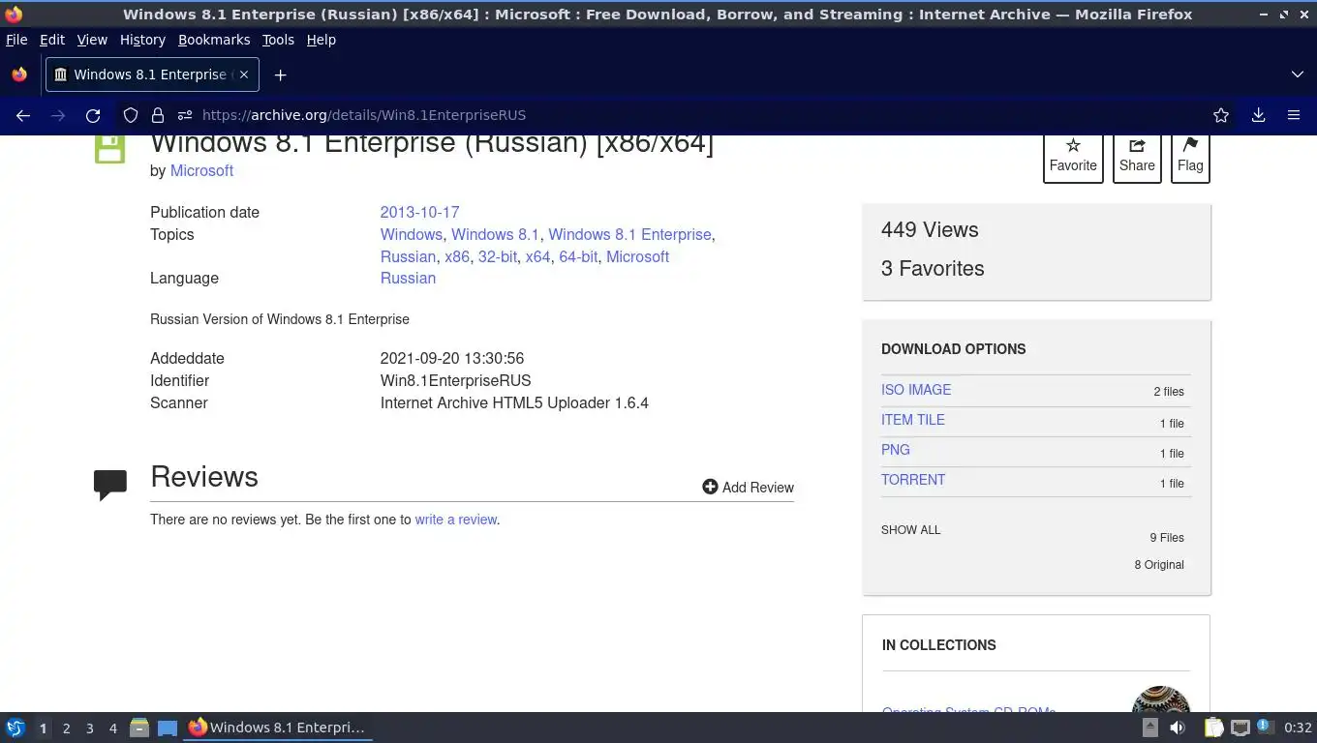Image resolution: width=1317 pixels, height=743 pixels.
Task: Focus Firefox window in taskbar
Action: tap(279, 728)
